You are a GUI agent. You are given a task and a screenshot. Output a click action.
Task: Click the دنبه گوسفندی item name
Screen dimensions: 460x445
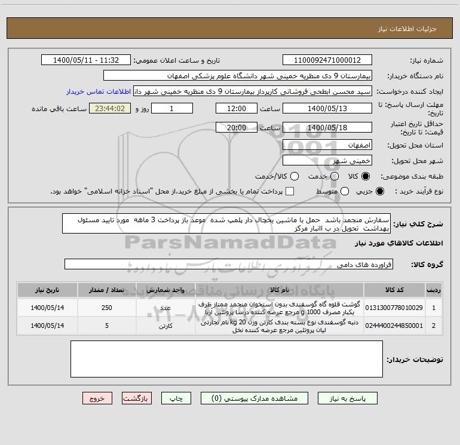coord(280,326)
